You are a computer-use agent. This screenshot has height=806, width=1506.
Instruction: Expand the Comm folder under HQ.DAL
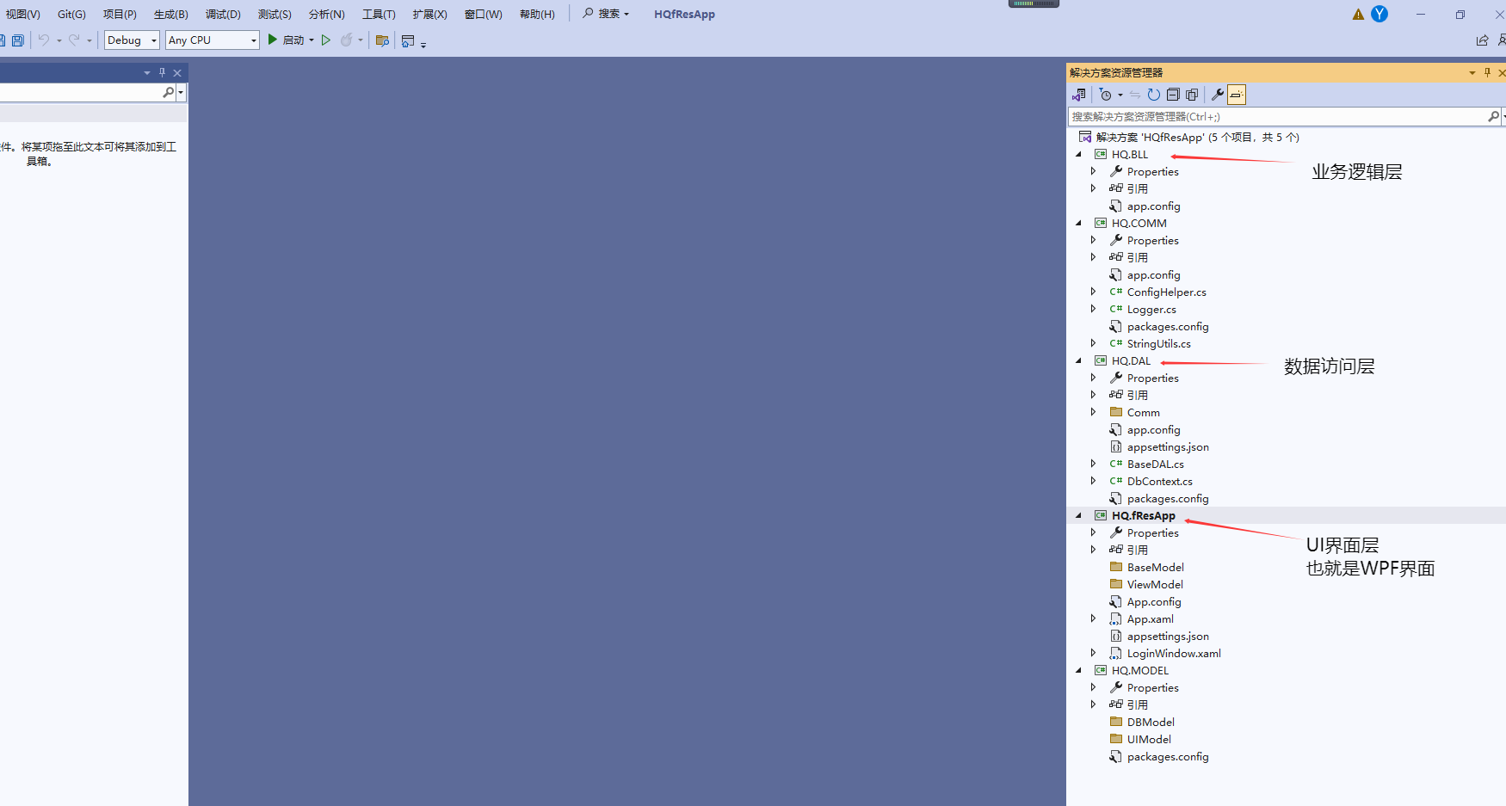coord(1094,412)
